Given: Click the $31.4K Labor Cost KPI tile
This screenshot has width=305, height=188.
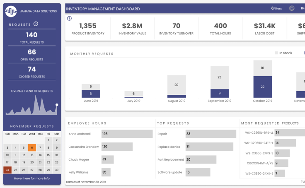Looking at the screenshot, I should tap(264, 29).
